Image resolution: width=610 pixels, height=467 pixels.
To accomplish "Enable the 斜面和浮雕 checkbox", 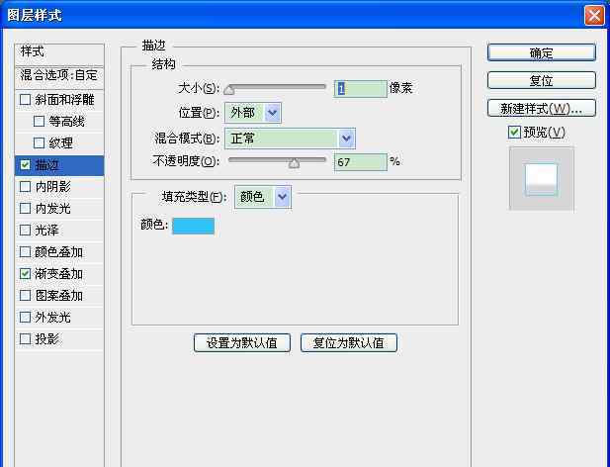I will point(26,100).
